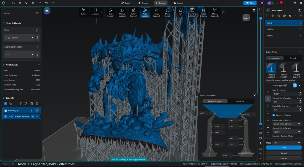This screenshot has width=304, height=167.
Task: Expand the Contact Points Pattern dropdown
Action: (286, 132)
